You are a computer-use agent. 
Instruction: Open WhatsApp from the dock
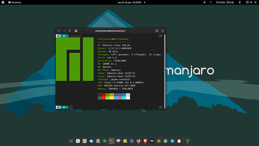[165, 141]
